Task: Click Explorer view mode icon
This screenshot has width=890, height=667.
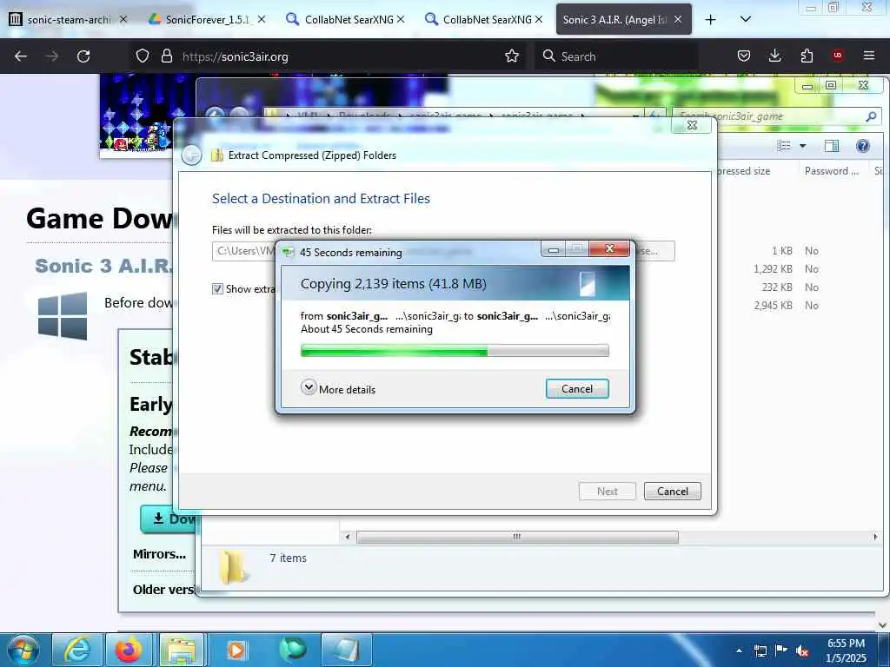Action: pos(784,146)
